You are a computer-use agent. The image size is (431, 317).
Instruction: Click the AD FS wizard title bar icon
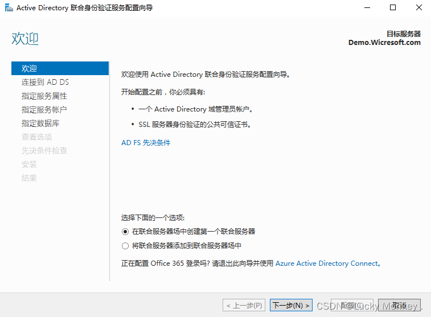pos(9,8)
